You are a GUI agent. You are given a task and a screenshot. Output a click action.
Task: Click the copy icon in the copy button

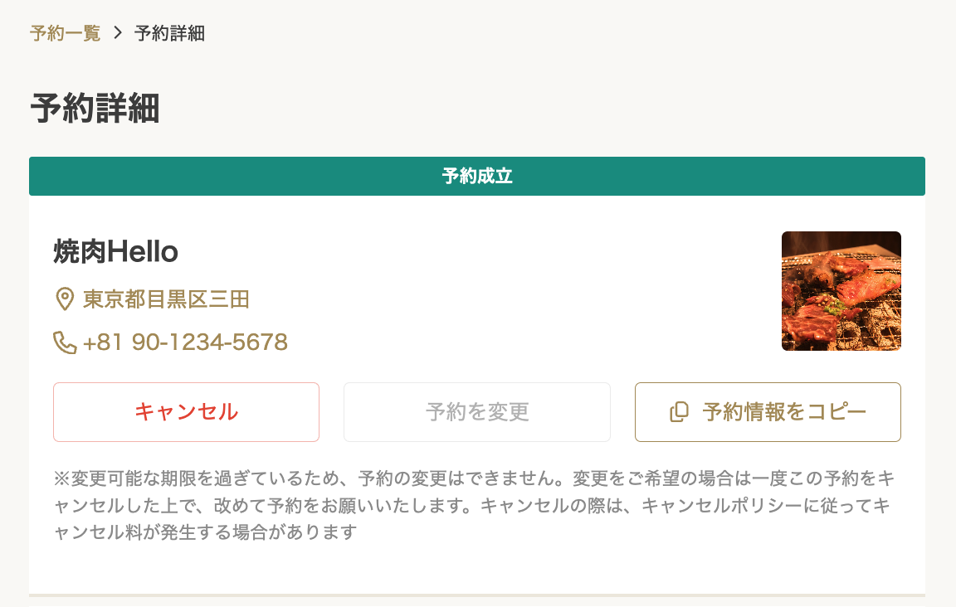[x=679, y=412]
